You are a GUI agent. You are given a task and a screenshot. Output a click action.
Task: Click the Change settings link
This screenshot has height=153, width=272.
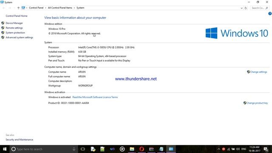(258, 72)
